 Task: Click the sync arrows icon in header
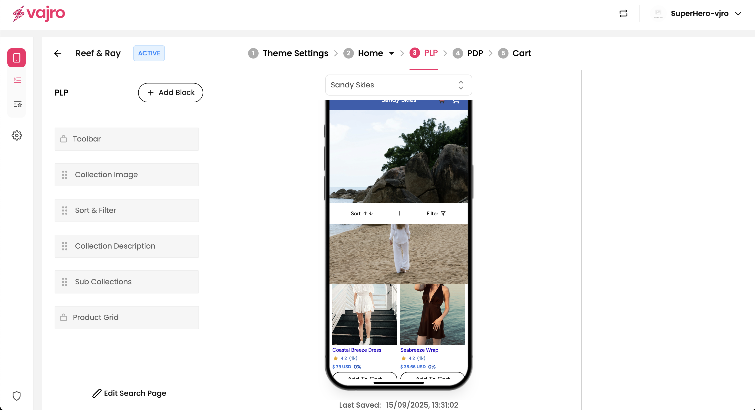(x=623, y=13)
